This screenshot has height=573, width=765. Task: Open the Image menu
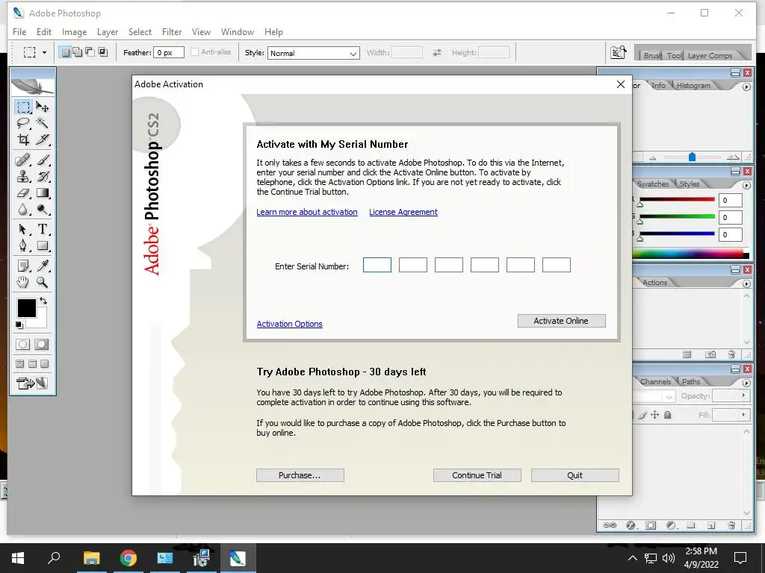74,31
